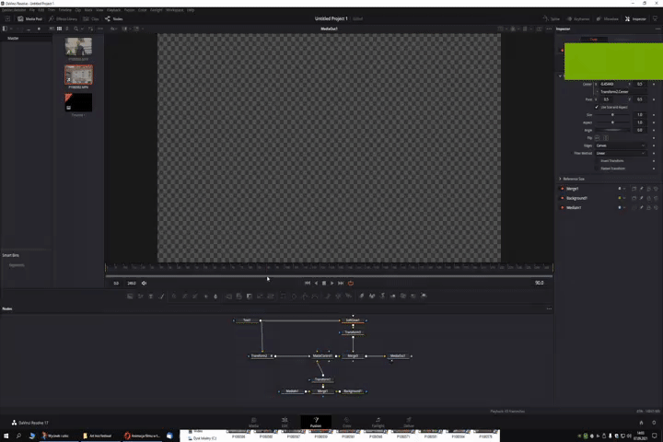Toggle vertical Flip button
663x442 pixels.
point(606,138)
